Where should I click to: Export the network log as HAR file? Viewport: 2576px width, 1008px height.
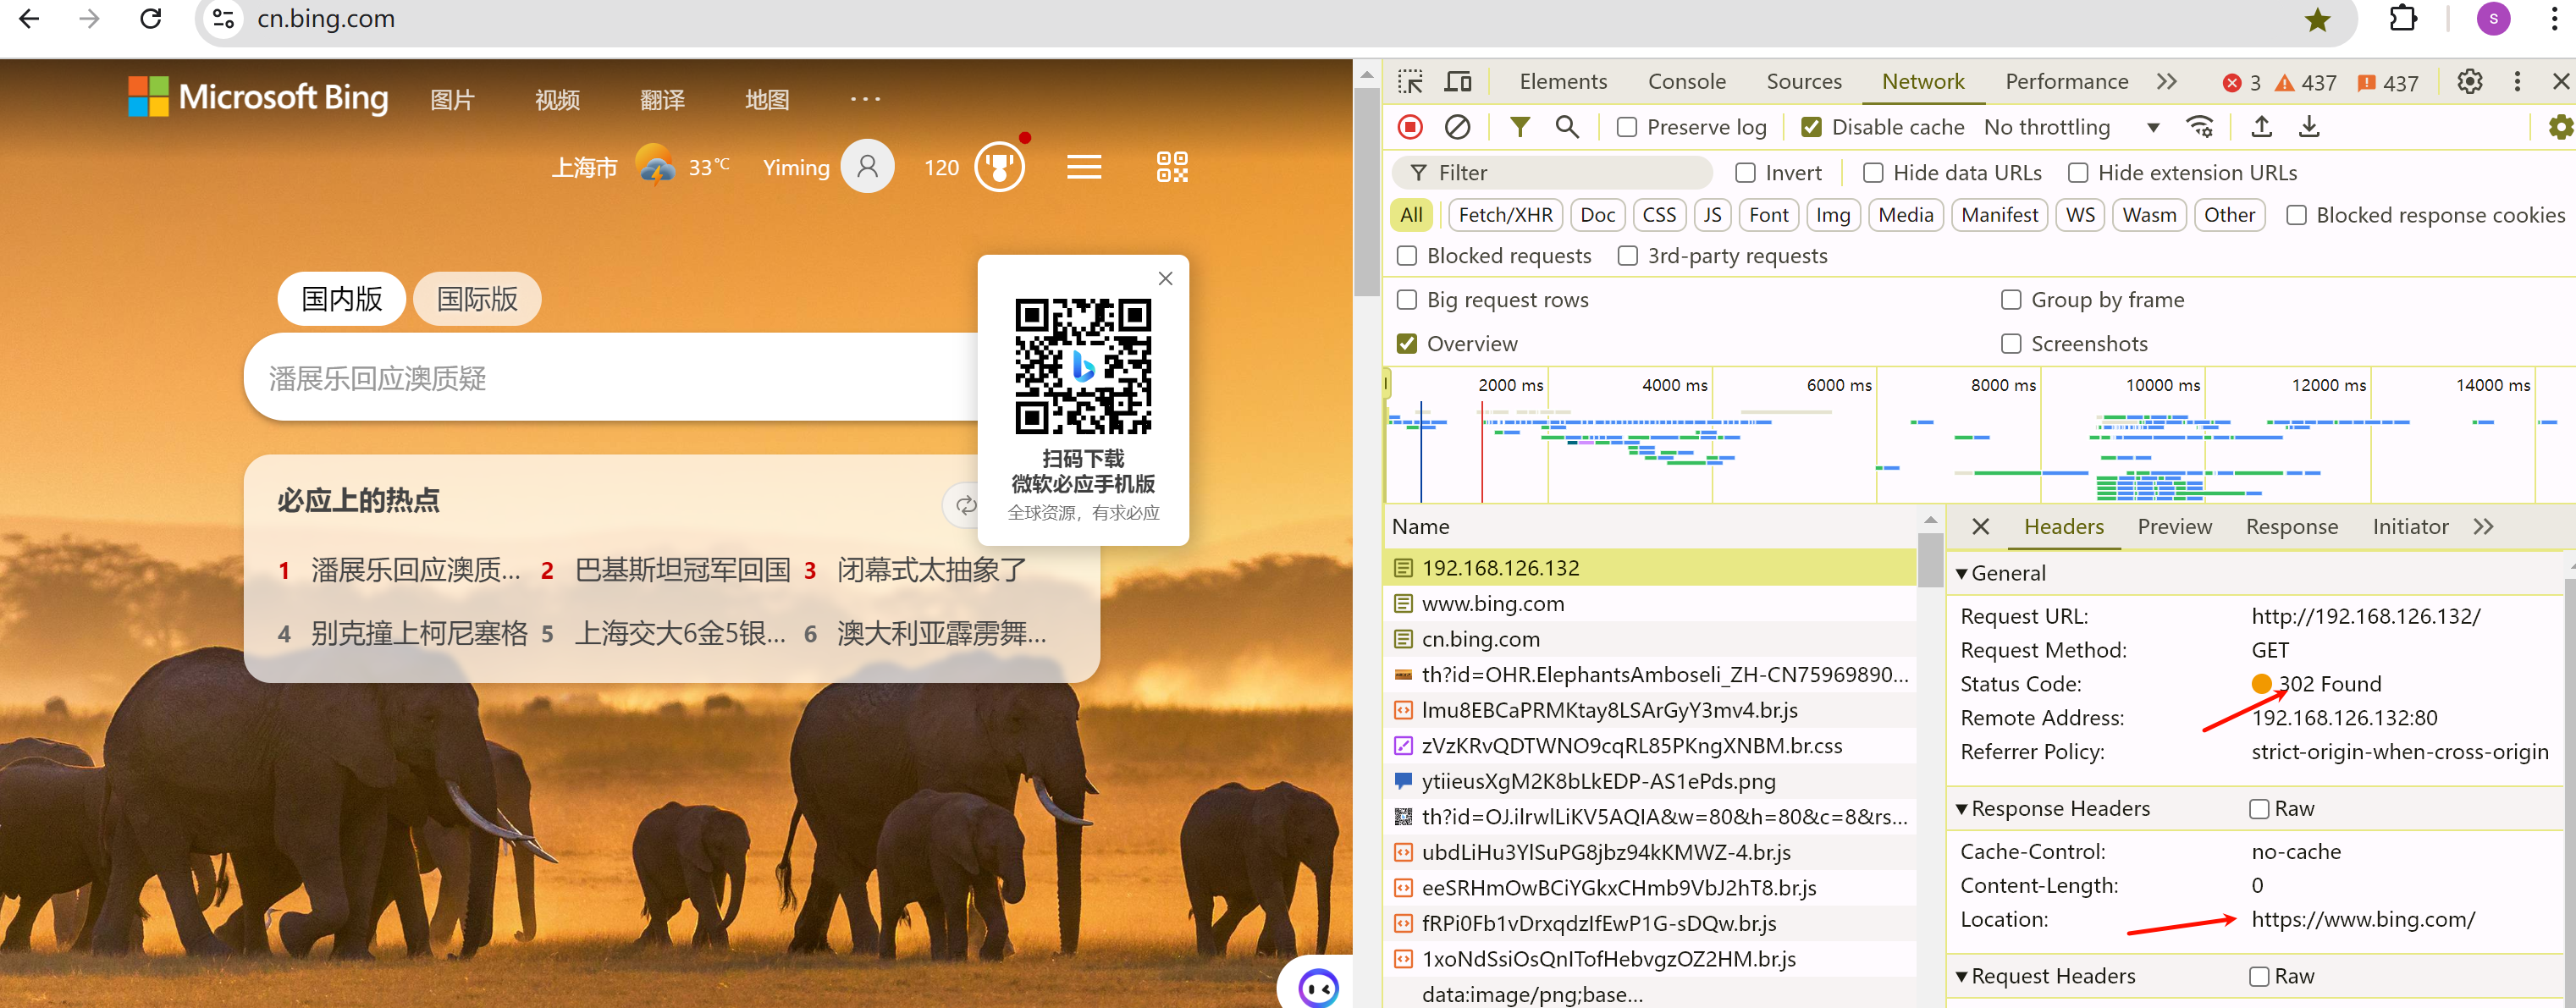(x=2309, y=127)
